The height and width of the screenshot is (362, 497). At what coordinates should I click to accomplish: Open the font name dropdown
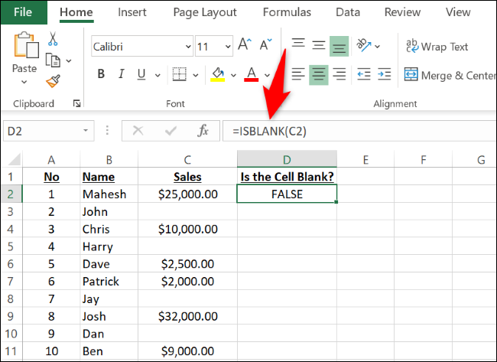pos(184,47)
